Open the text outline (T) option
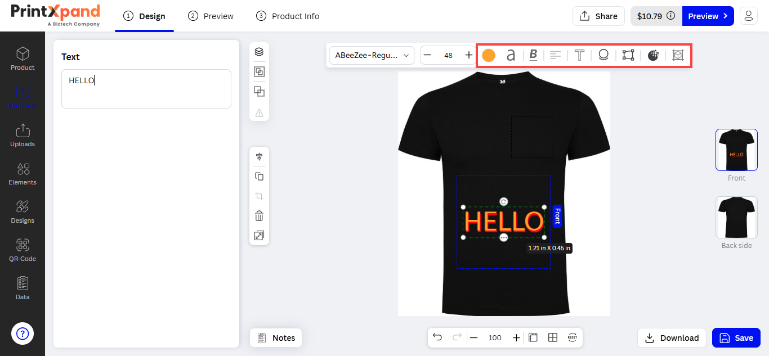The height and width of the screenshot is (356, 769). (x=579, y=55)
